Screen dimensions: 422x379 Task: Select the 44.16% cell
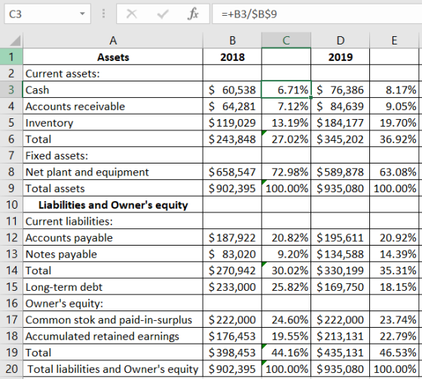click(x=286, y=353)
